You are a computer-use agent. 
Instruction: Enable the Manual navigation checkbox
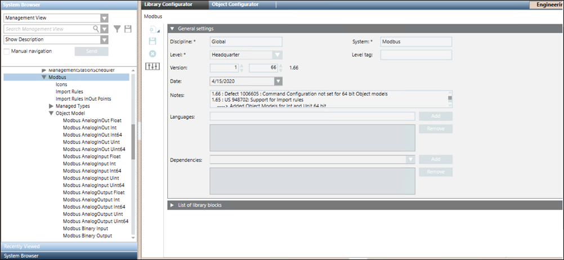click(x=7, y=51)
